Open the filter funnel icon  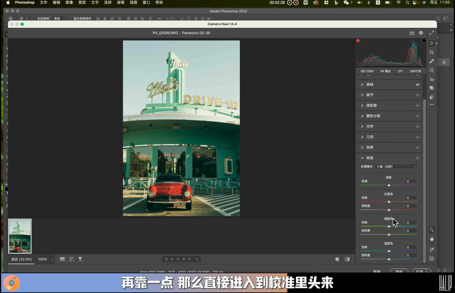(81, 259)
